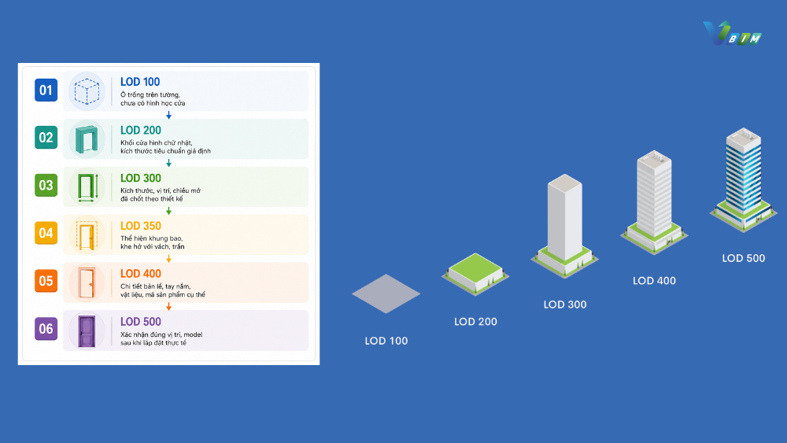Click the purple door icon for LOD 500
The width and height of the screenshot is (787, 443).
click(x=87, y=330)
